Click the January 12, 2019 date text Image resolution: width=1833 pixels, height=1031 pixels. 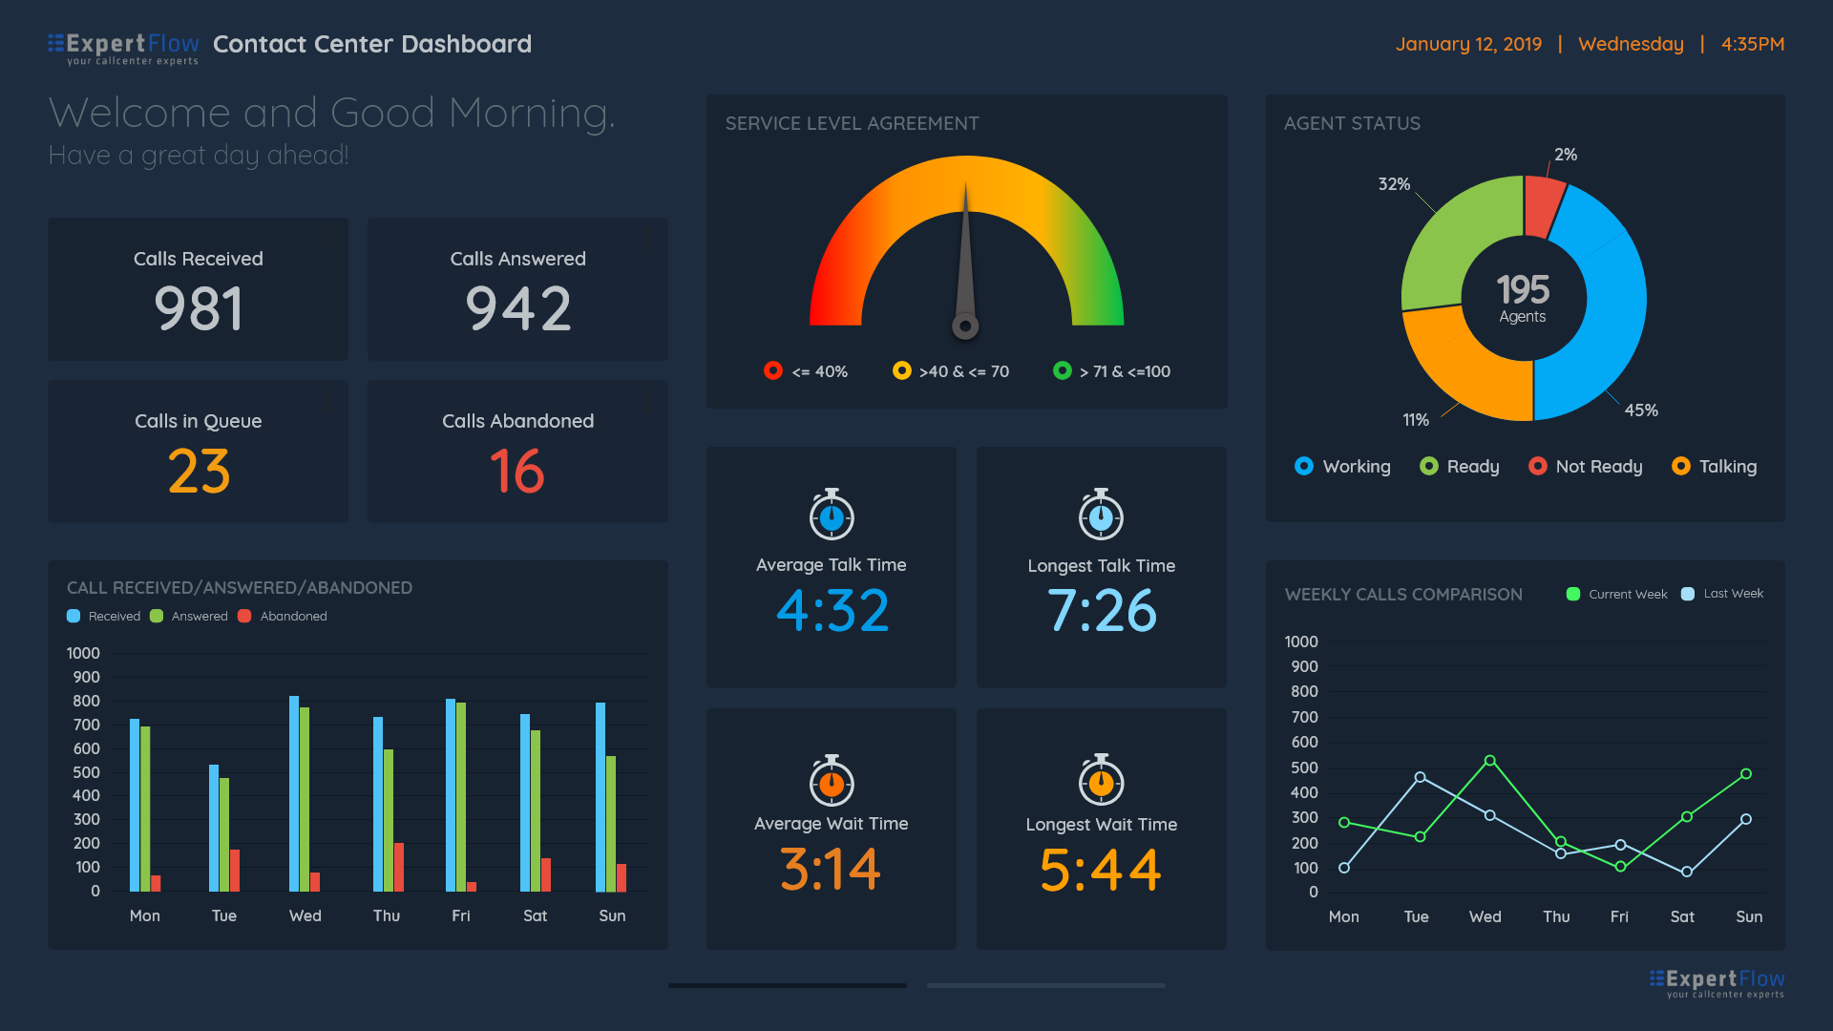pos(1468,44)
